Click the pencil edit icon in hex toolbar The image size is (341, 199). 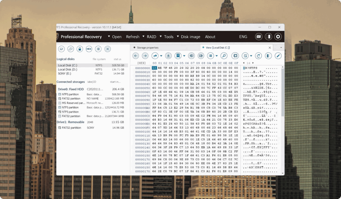(x=278, y=56)
